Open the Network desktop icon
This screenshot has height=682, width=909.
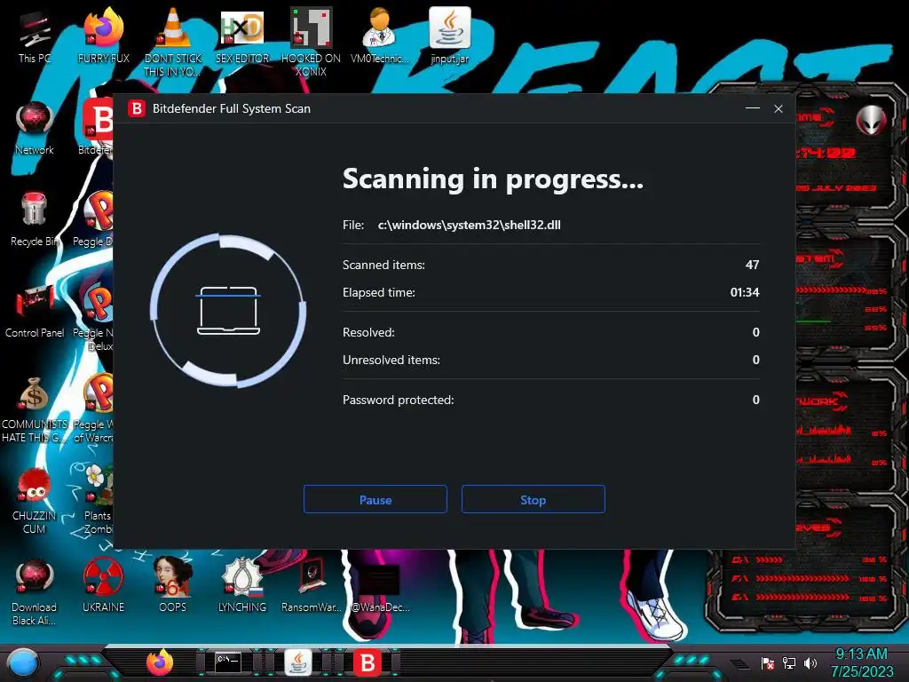pos(35,128)
